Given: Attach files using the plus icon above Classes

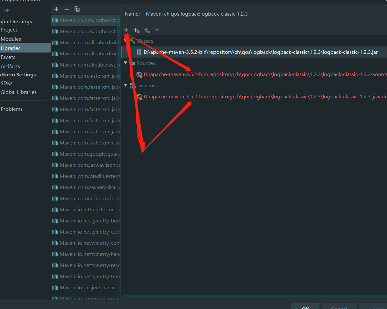Looking at the screenshot, I should (126, 30).
